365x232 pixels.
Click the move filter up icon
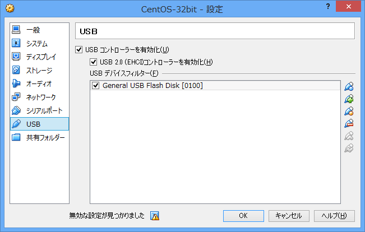pyautogui.click(x=349, y=136)
